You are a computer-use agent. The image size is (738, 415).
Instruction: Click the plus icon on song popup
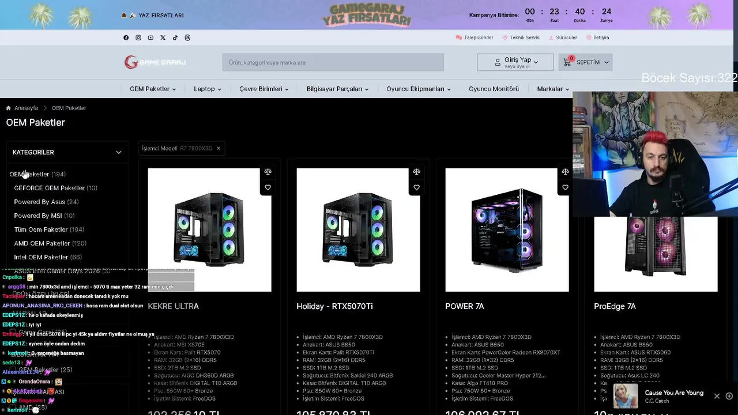(x=729, y=396)
